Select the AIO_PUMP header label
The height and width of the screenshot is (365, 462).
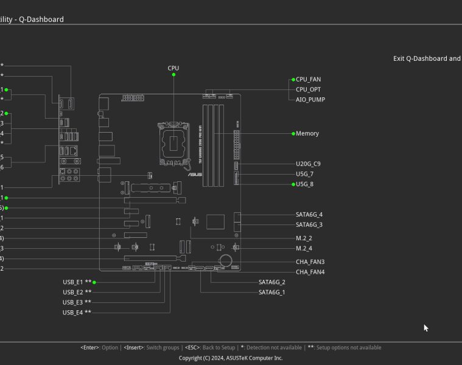(310, 100)
